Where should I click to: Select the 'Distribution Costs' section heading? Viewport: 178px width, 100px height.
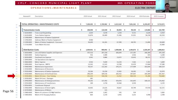click(31, 50)
